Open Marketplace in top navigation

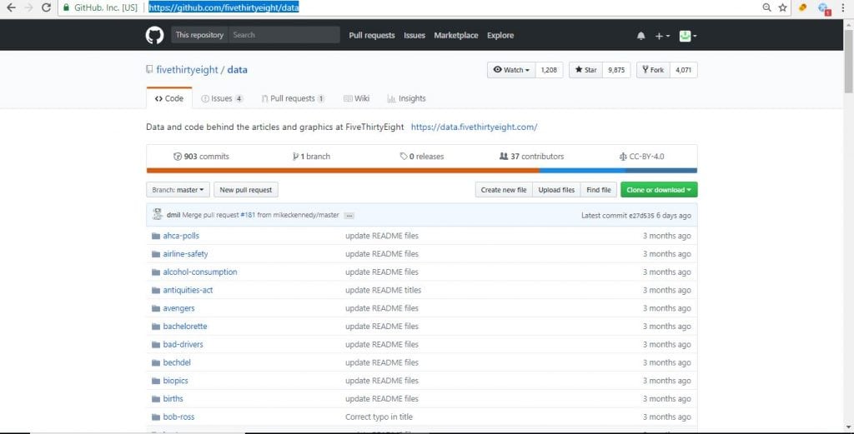(x=456, y=35)
